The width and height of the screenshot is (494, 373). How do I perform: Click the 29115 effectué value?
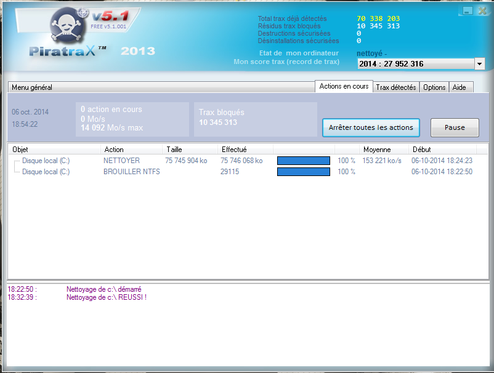(230, 172)
